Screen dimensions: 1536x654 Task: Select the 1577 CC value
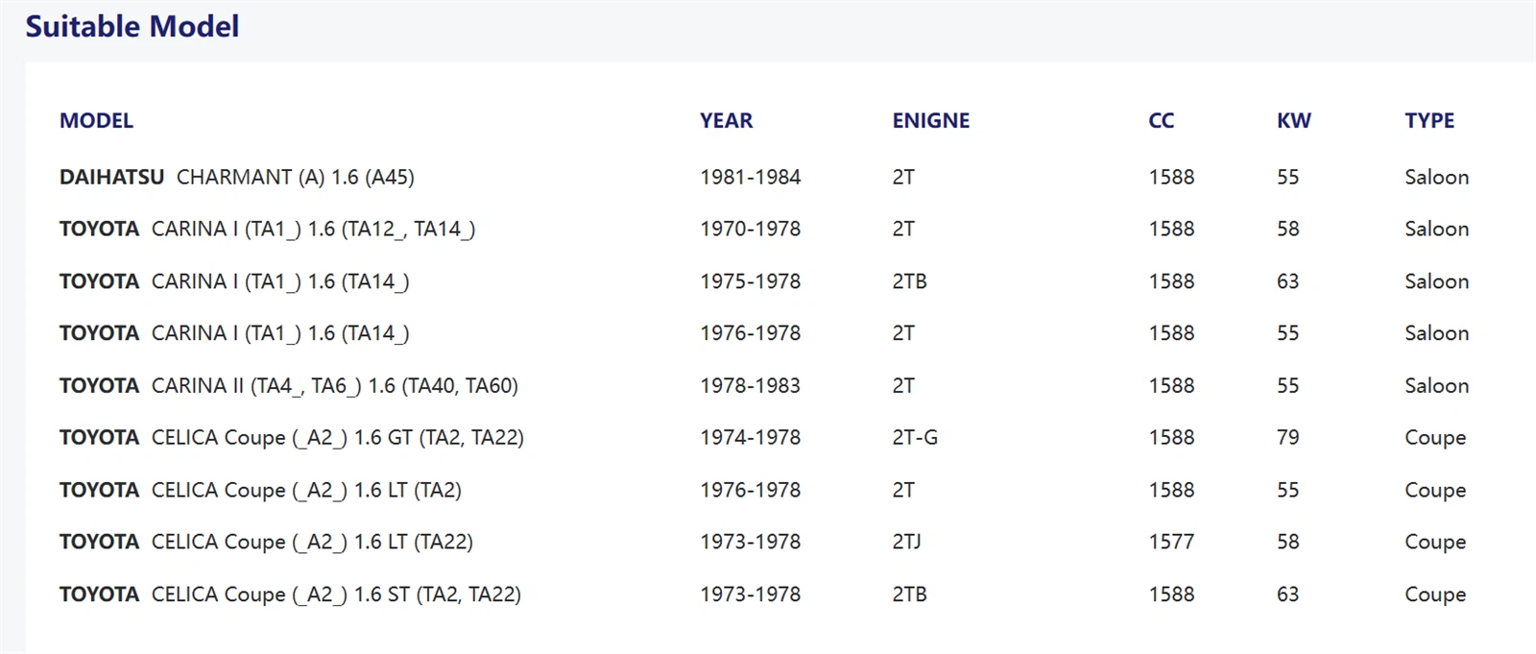(x=1171, y=543)
